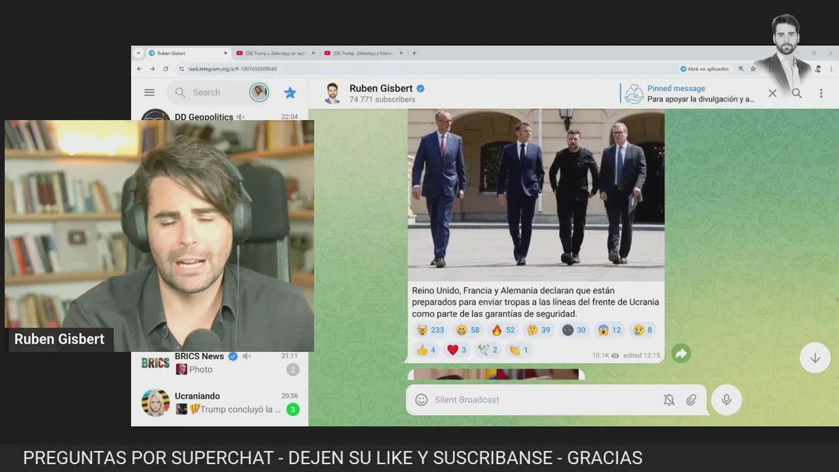Viewport: 839px width, 472px height.
Task: Bookmark this page with star icon
Action: [x=753, y=69]
